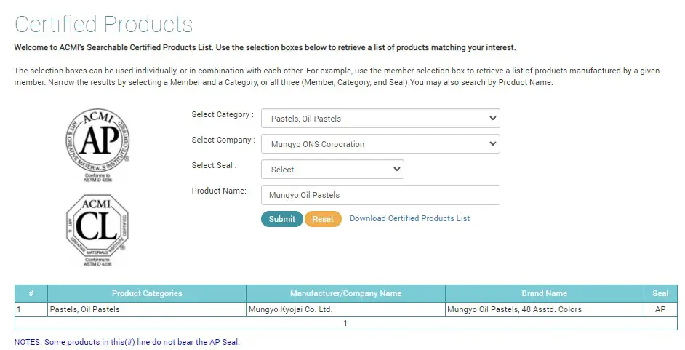Click the 'Select Category :' label
The width and height of the screenshot is (685, 350).
tap(223, 114)
